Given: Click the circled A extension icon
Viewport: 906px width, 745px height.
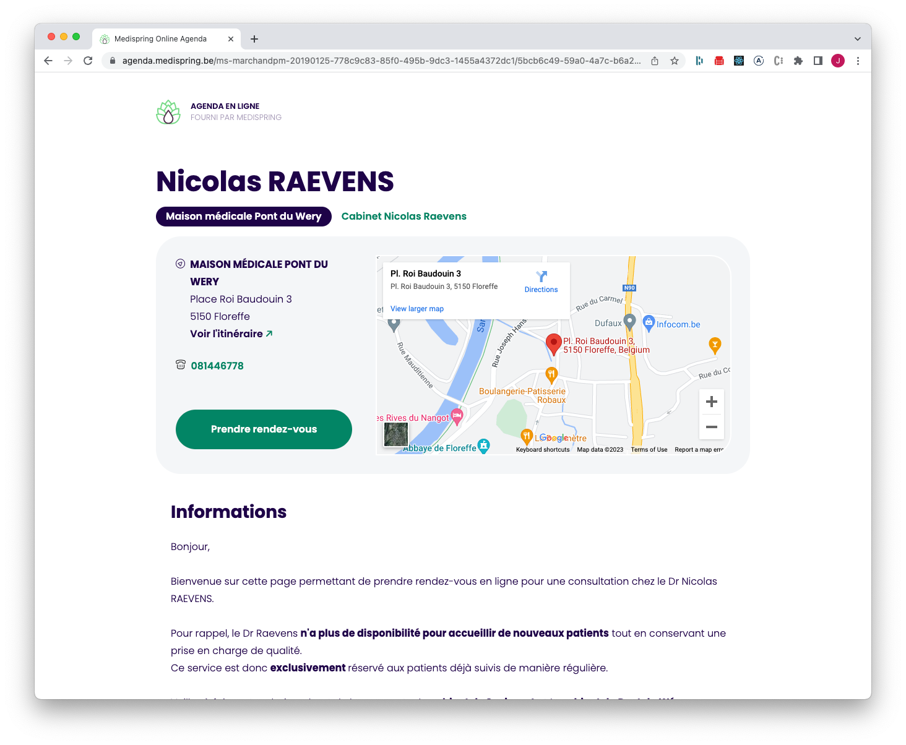Looking at the screenshot, I should point(759,61).
